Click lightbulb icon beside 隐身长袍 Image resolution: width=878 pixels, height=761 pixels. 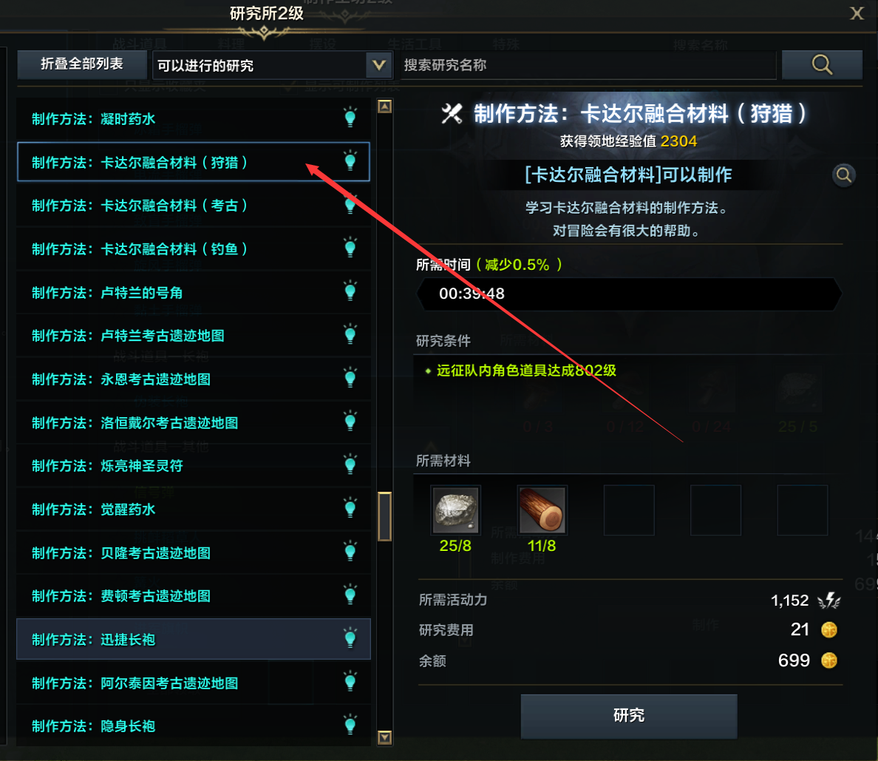click(350, 725)
